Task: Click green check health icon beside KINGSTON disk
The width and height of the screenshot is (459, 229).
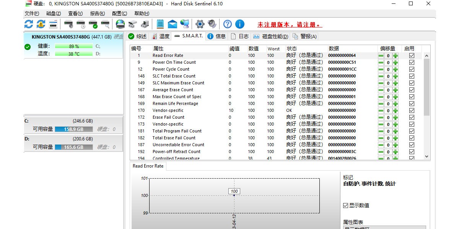Action: 28,47
